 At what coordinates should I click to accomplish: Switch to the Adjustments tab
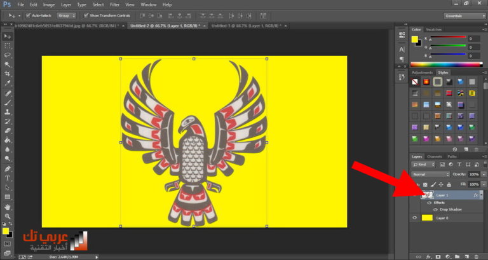[422, 72]
